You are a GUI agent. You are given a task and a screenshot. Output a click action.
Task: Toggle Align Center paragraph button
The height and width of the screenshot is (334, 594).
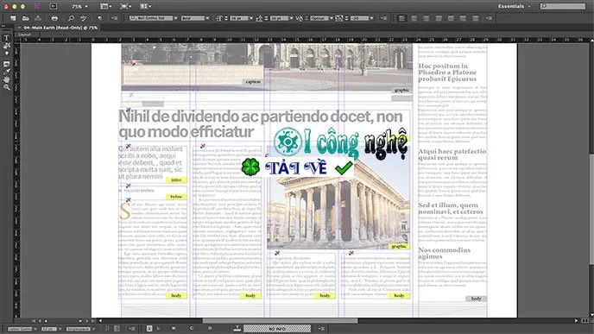point(414,18)
